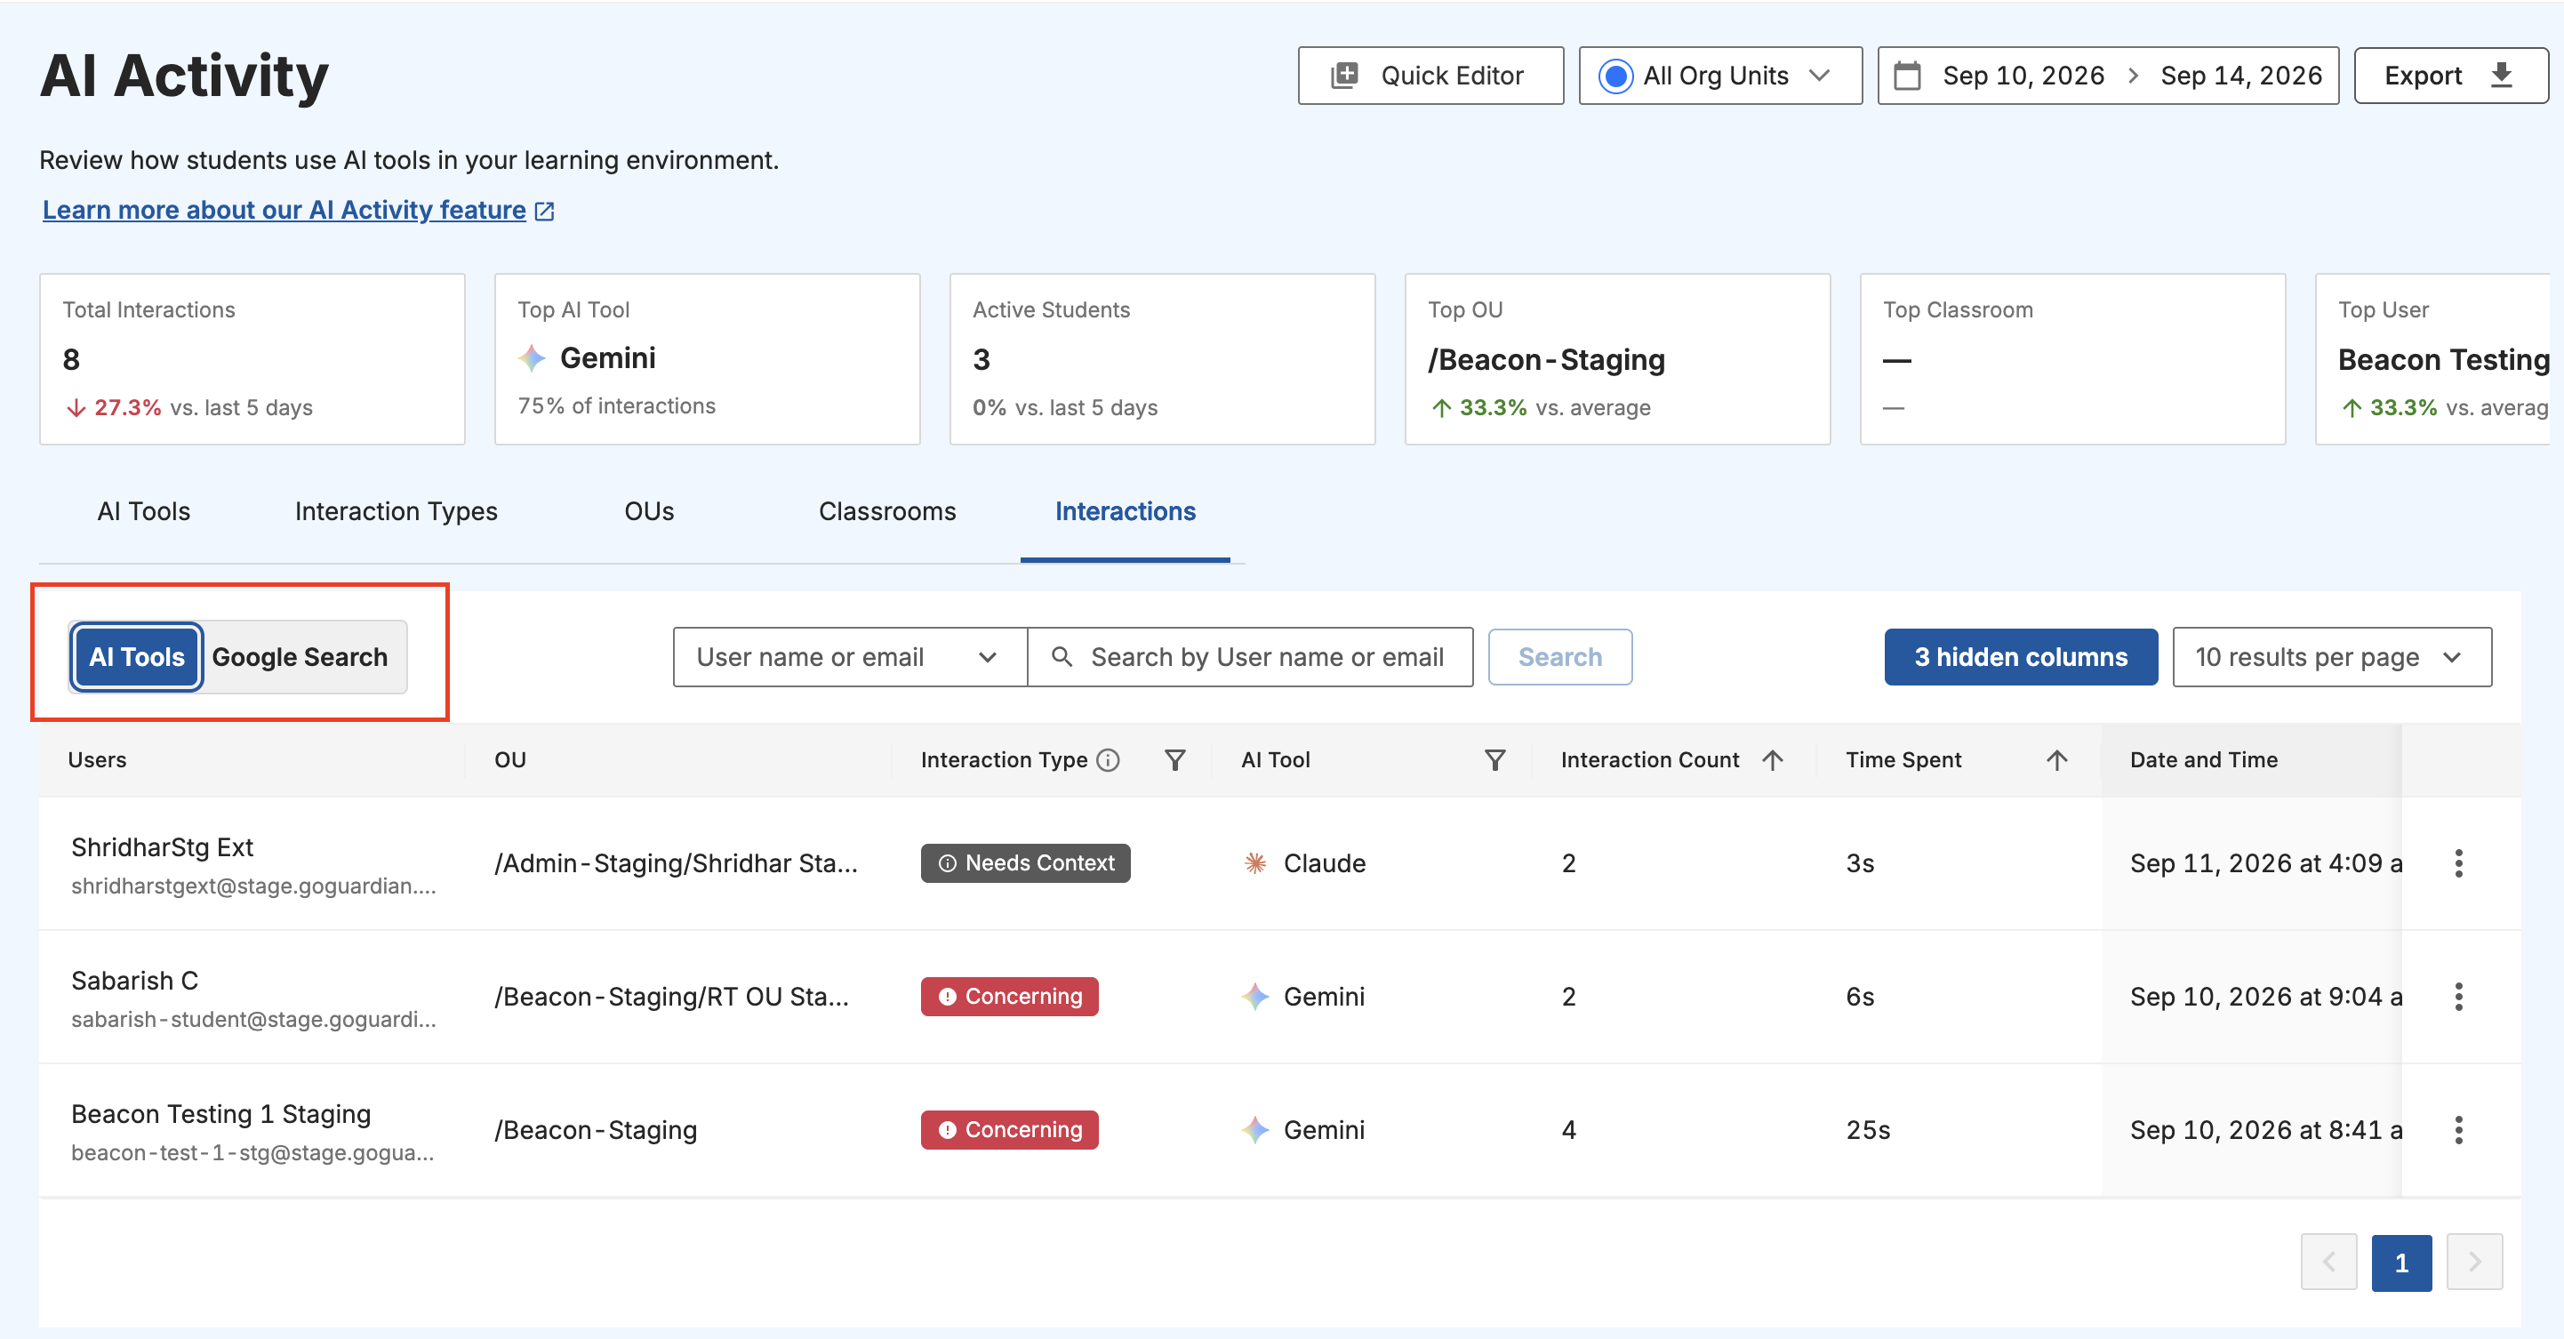Image resolution: width=2564 pixels, height=1339 pixels.
Task: Go to next page arrow
Action: [x=2474, y=1263]
